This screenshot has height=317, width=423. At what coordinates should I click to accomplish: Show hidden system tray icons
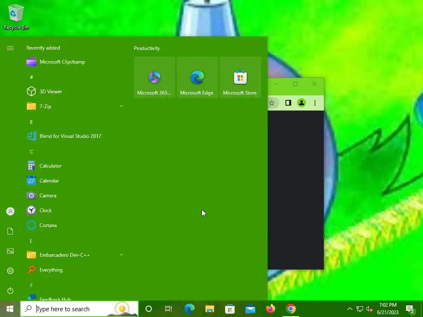[x=349, y=309]
